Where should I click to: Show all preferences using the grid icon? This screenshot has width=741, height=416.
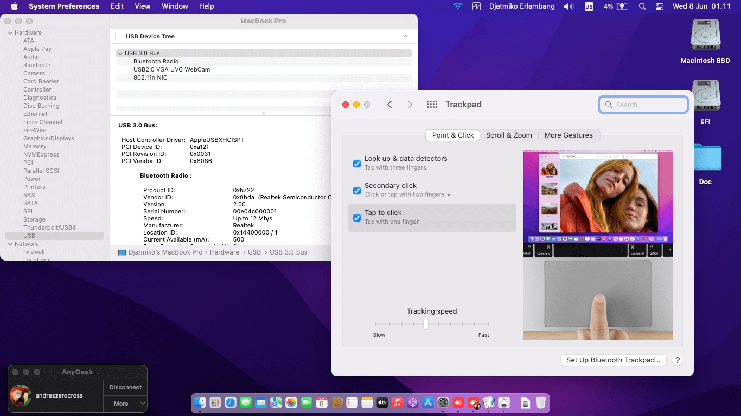[x=432, y=105]
